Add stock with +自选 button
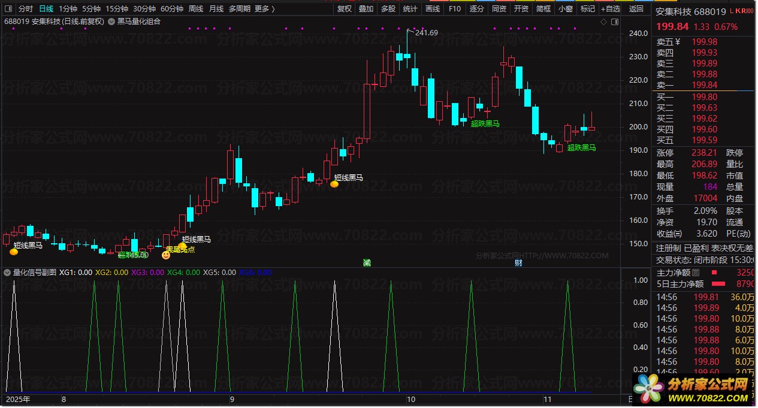Image resolution: width=758 pixels, height=408 pixels. pyautogui.click(x=611, y=9)
